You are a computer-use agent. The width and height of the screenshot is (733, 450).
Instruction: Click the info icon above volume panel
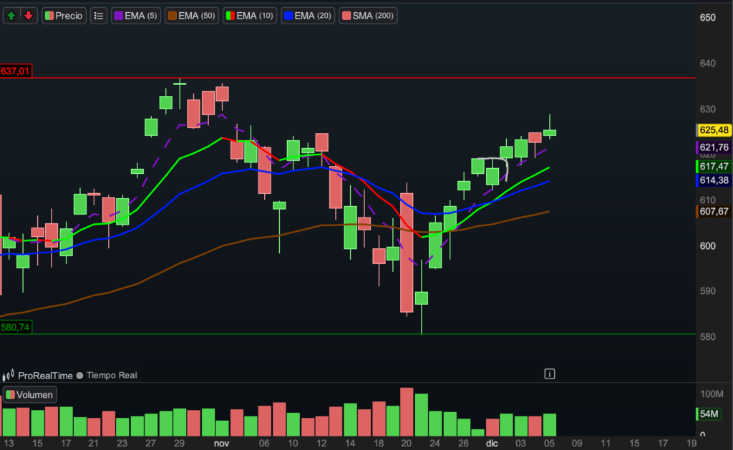click(x=550, y=373)
